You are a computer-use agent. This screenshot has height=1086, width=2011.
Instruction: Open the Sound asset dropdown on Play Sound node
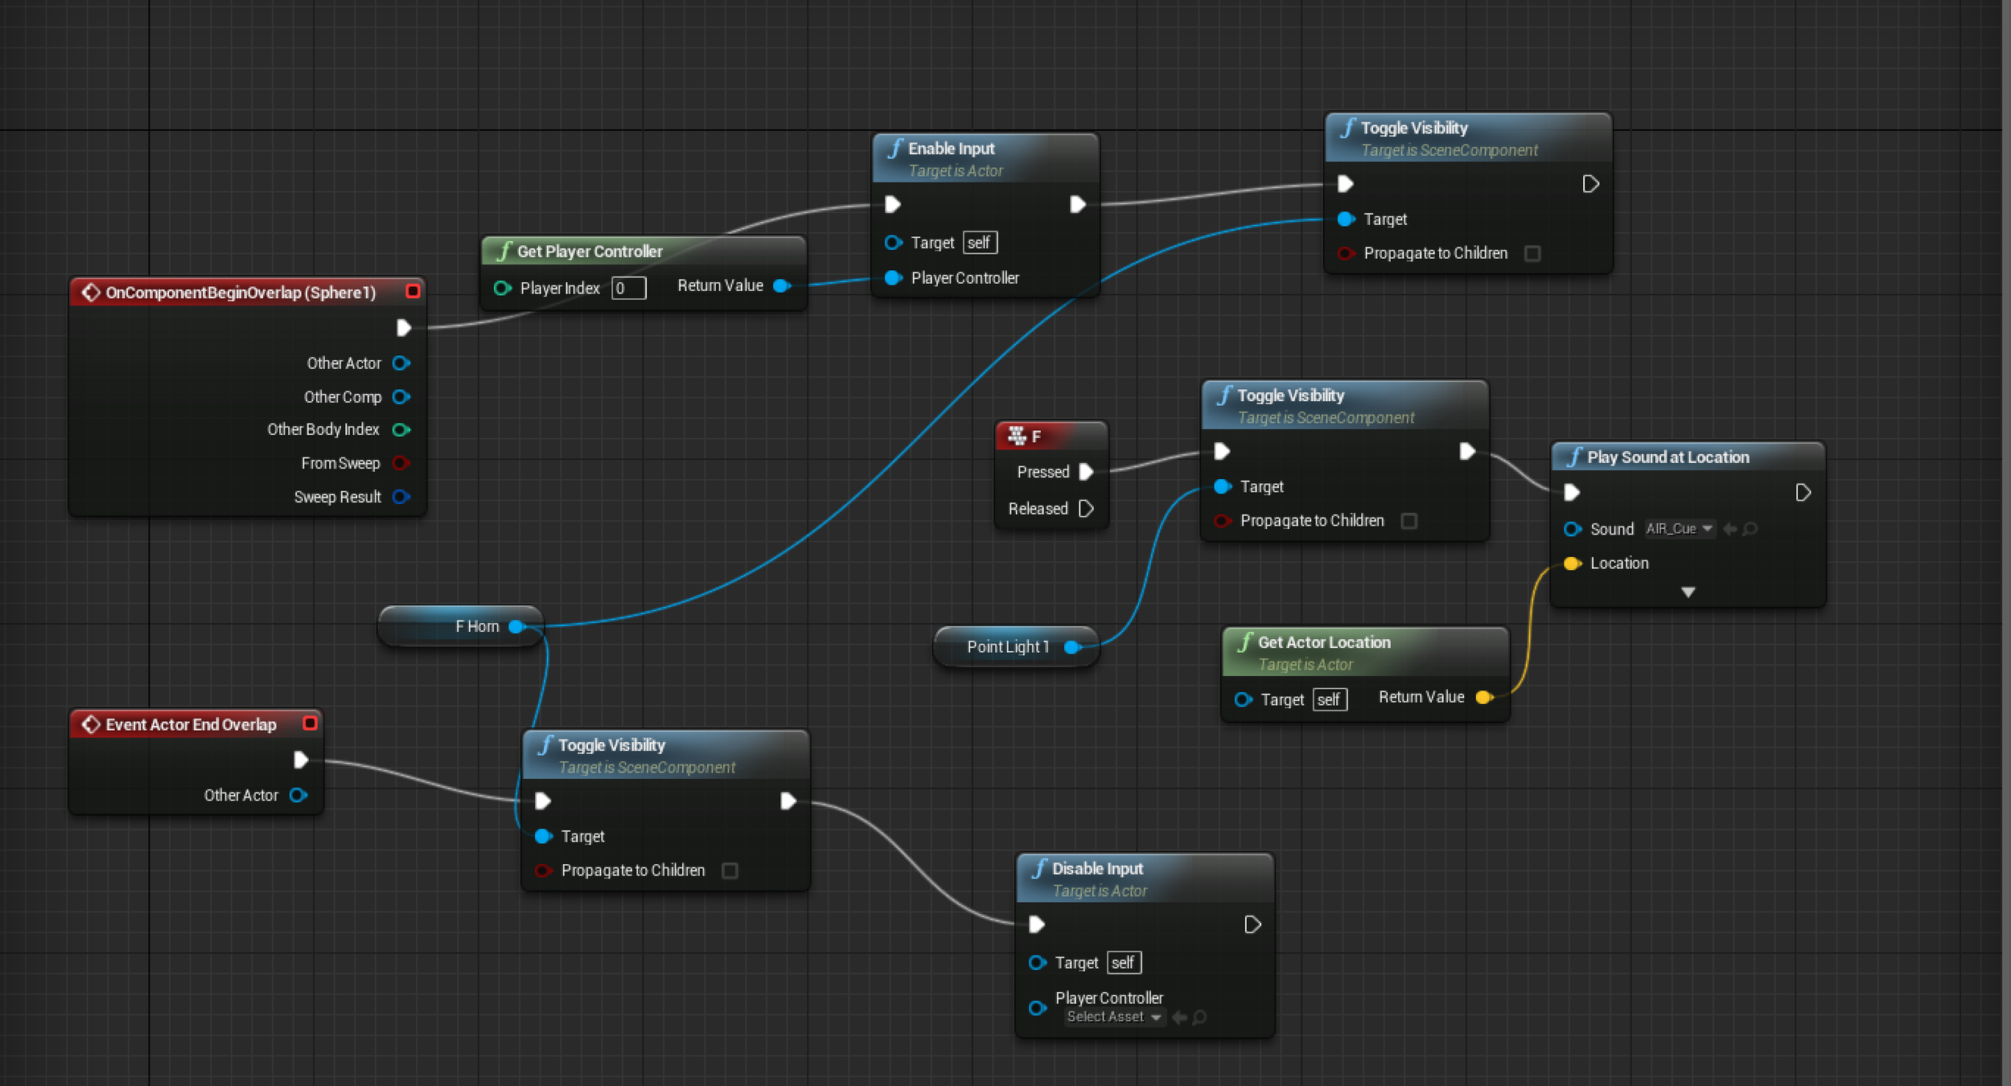(1699, 530)
